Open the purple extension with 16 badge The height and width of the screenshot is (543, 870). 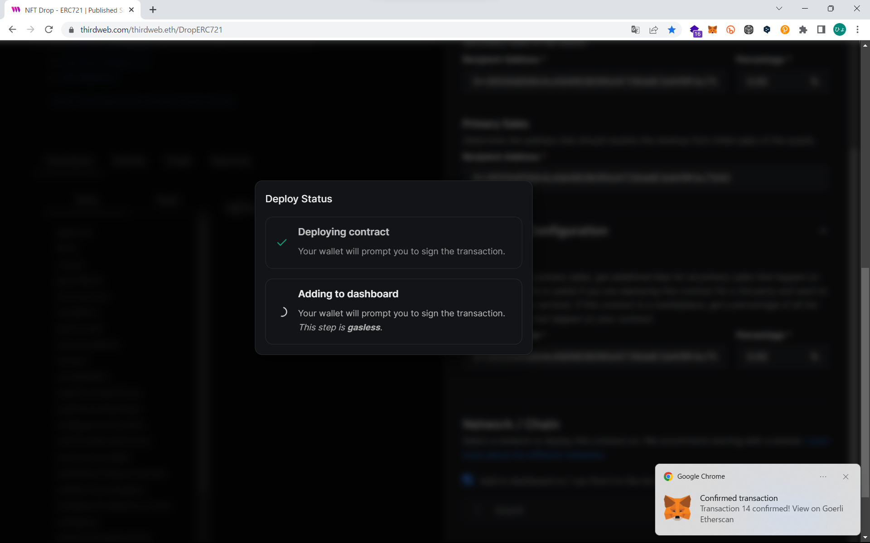coord(695,30)
